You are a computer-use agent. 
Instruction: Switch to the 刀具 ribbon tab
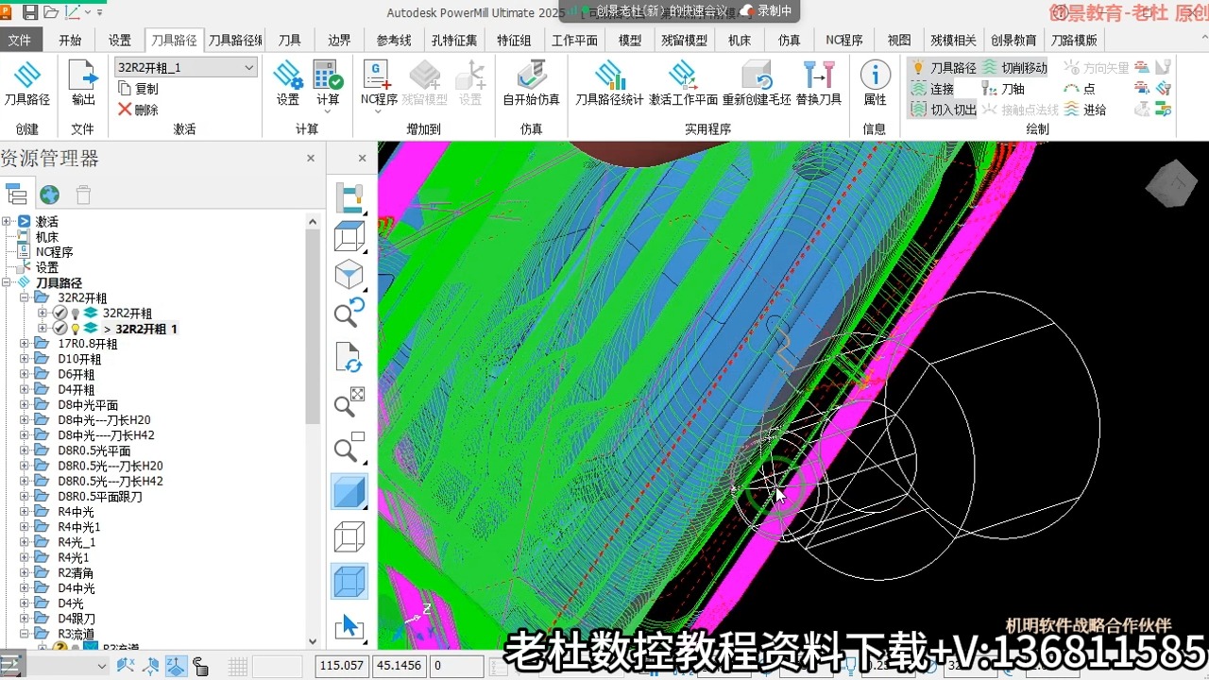click(x=290, y=41)
